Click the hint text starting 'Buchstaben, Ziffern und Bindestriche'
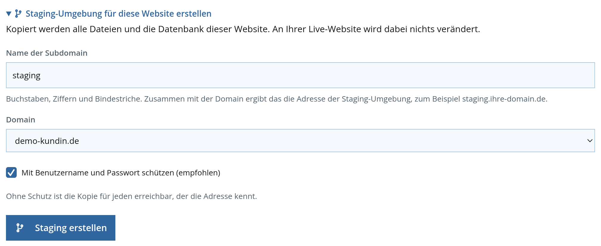Viewport: 601px width, 246px height. tap(277, 99)
